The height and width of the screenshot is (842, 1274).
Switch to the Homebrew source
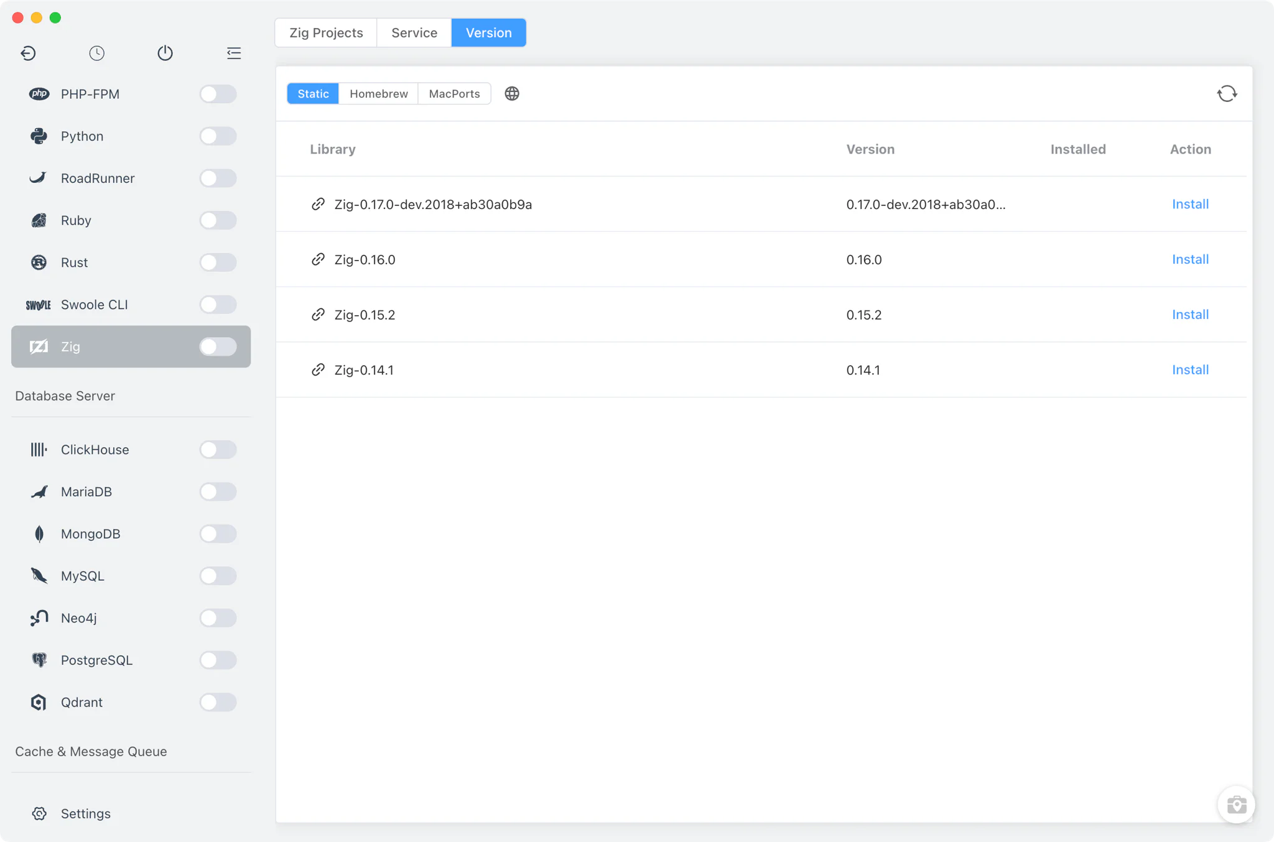[379, 93]
